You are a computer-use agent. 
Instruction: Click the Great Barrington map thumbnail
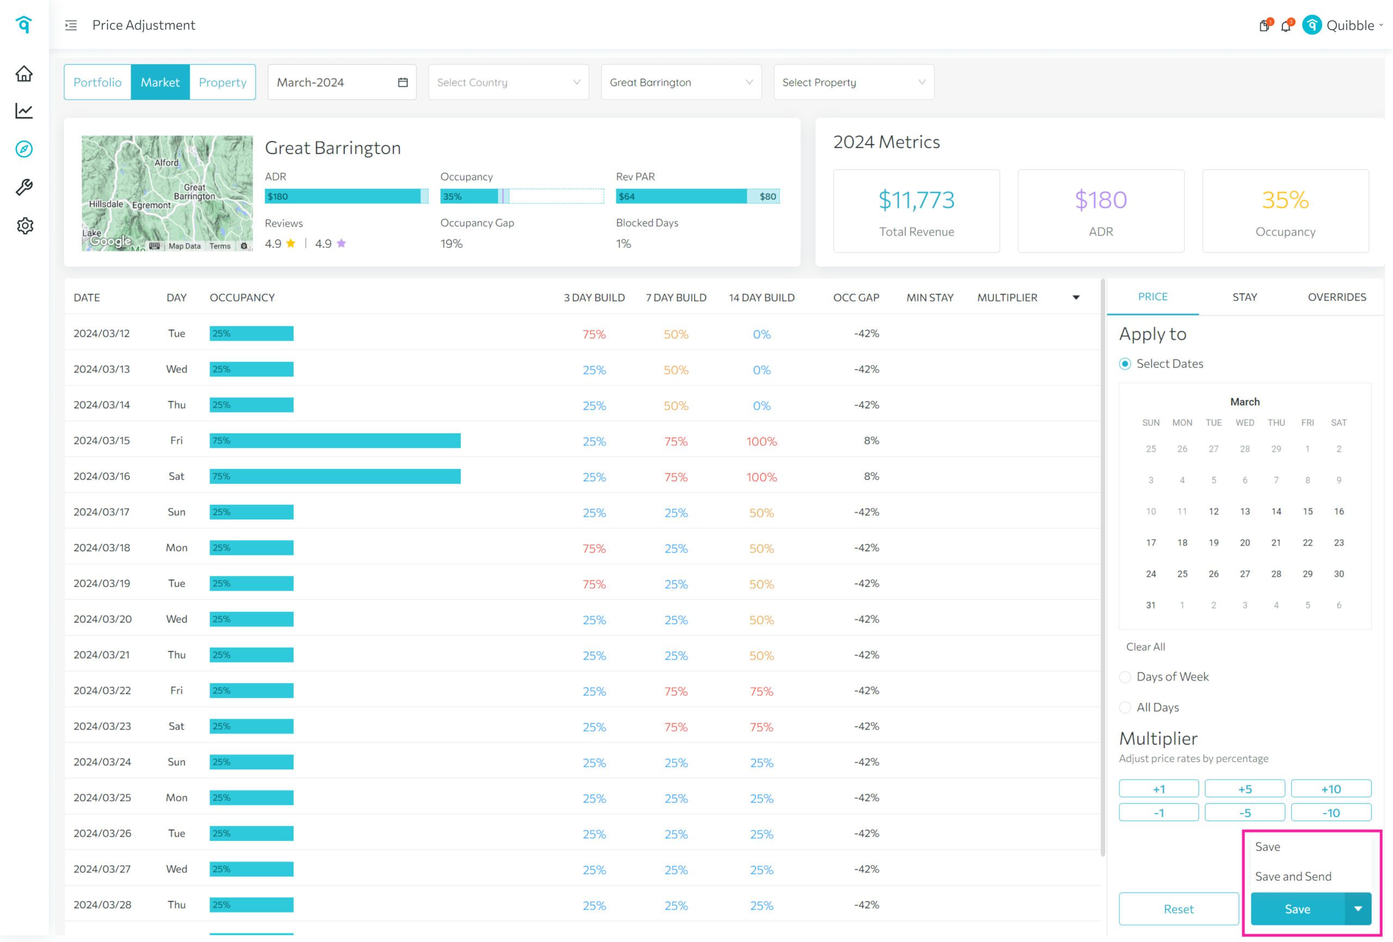(167, 193)
